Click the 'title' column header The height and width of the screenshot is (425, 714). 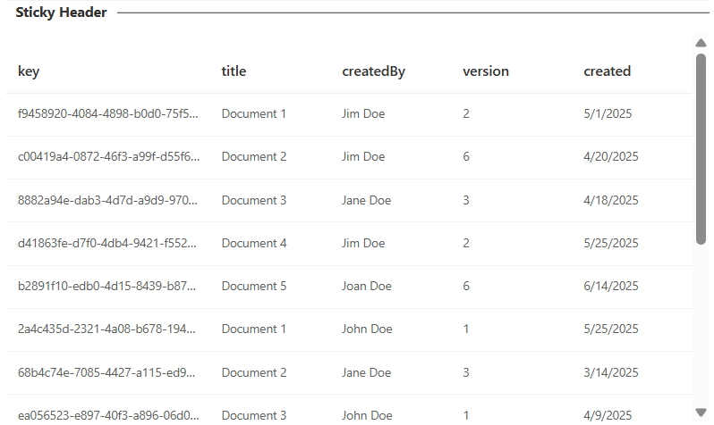234,71
